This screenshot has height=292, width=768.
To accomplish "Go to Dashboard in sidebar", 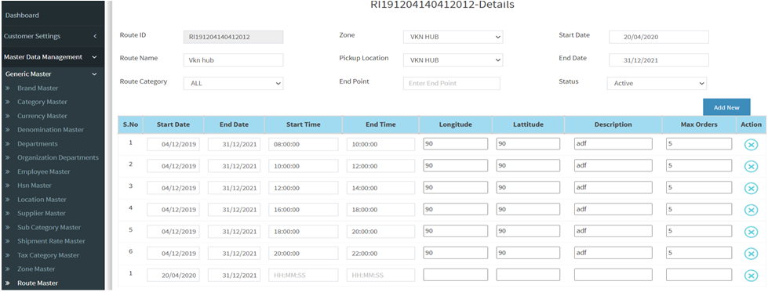I will click(22, 16).
